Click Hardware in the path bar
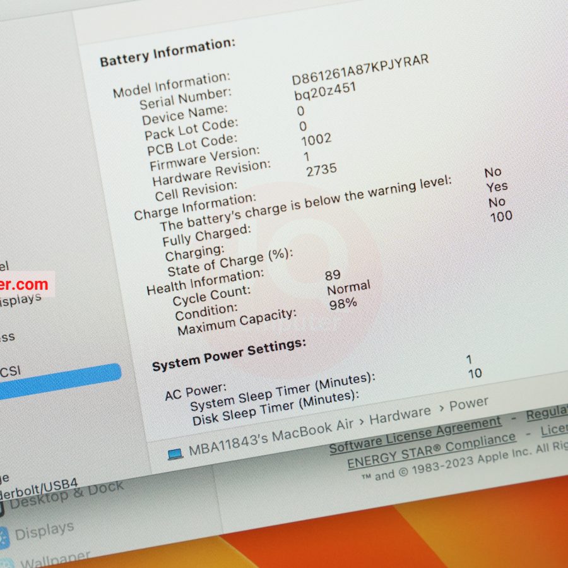 [400, 415]
